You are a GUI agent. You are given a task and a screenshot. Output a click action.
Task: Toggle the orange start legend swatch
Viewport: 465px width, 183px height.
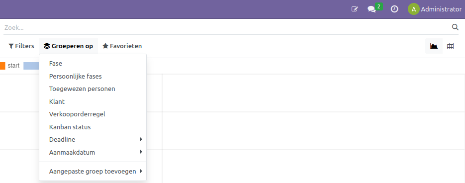click(2, 66)
